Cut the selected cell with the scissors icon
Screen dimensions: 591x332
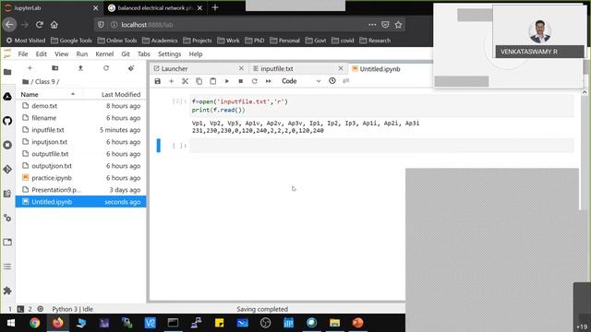pyautogui.click(x=185, y=81)
